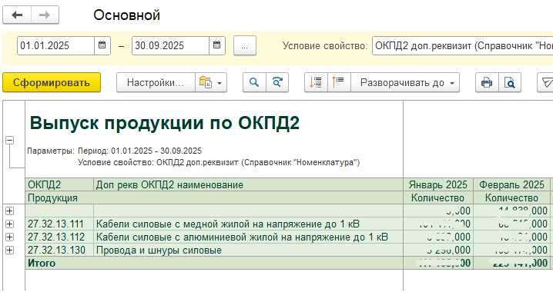Screen dimensions: 553x292
Task: Select the Февраль 2025 column header
Action: (511, 184)
